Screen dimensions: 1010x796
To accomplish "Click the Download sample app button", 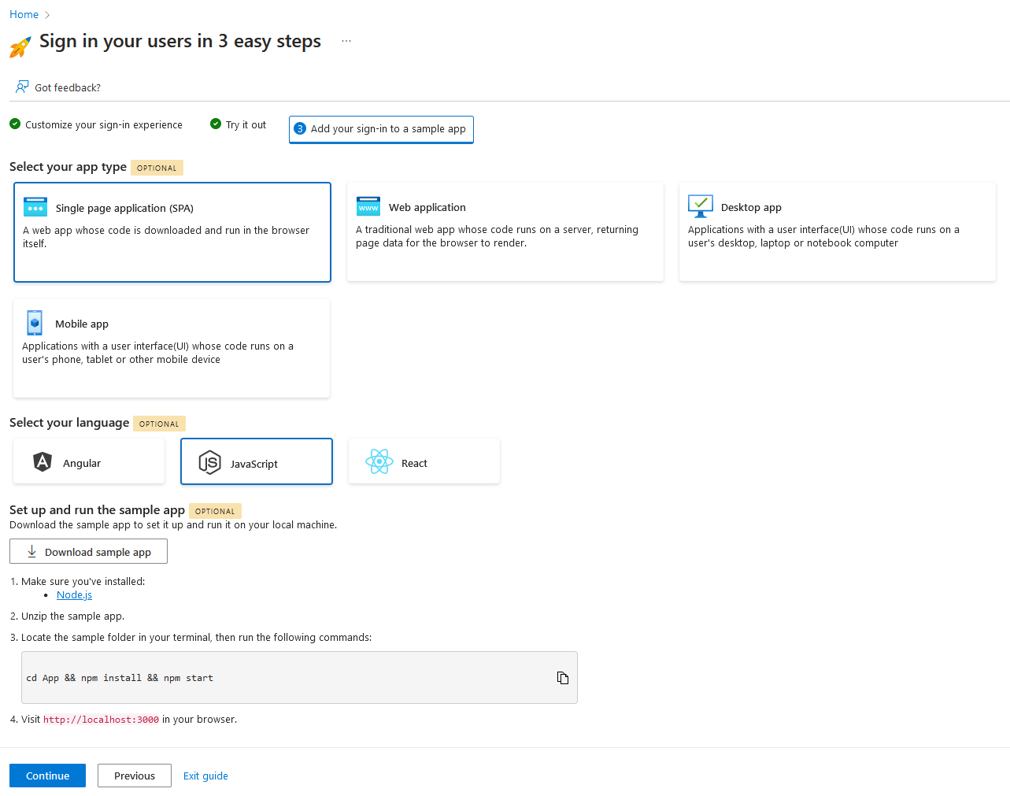I will 88,551.
